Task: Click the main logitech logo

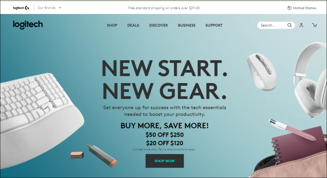Action: click(x=28, y=25)
